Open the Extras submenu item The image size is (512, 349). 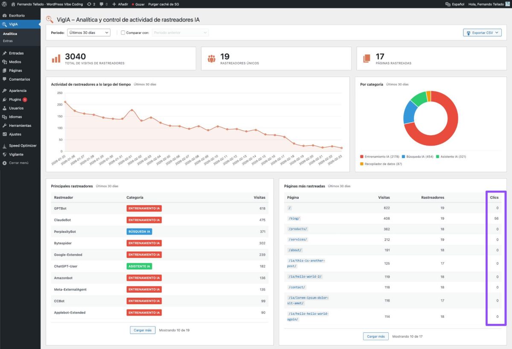pos(8,41)
